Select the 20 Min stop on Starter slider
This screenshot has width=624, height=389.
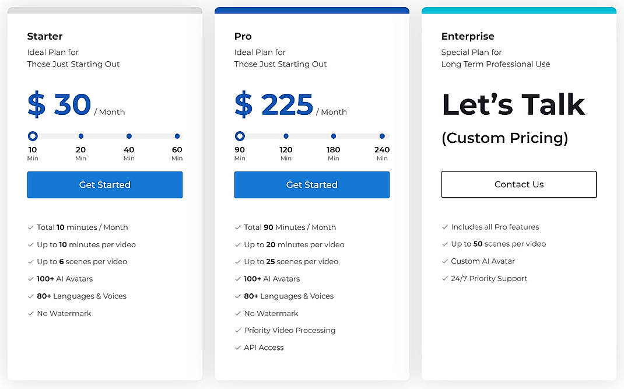(x=80, y=136)
